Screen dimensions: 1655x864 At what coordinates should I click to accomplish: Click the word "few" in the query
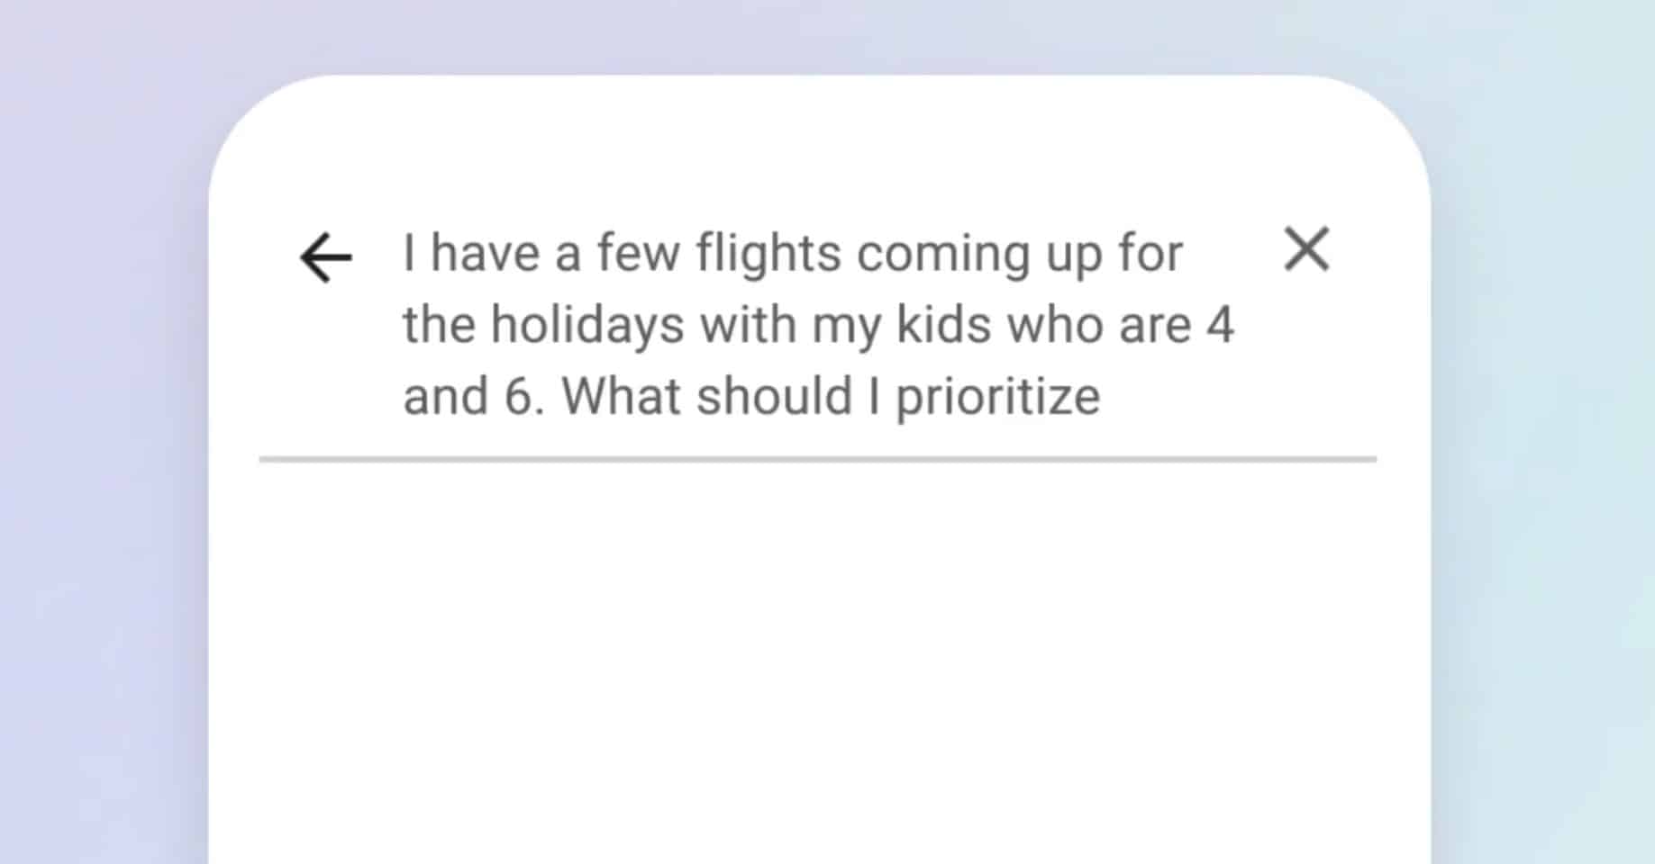pyautogui.click(x=638, y=254)
